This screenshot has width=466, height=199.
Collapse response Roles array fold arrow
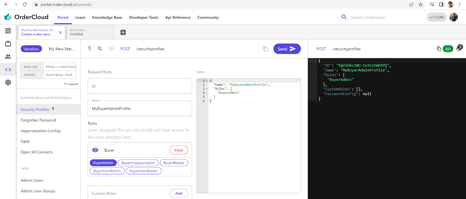[x=315, y=75]
